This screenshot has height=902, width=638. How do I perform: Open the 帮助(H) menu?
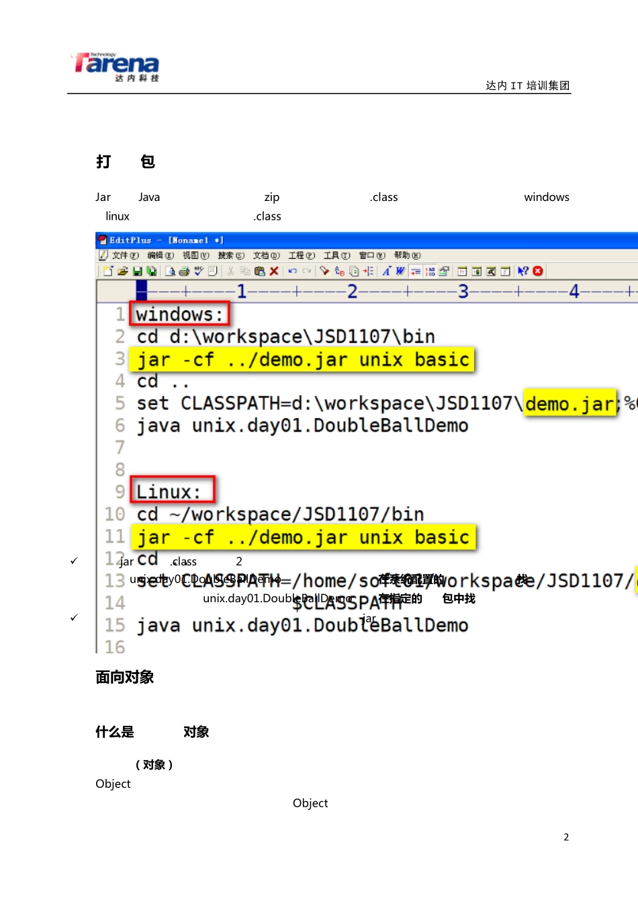pos(408,255)
